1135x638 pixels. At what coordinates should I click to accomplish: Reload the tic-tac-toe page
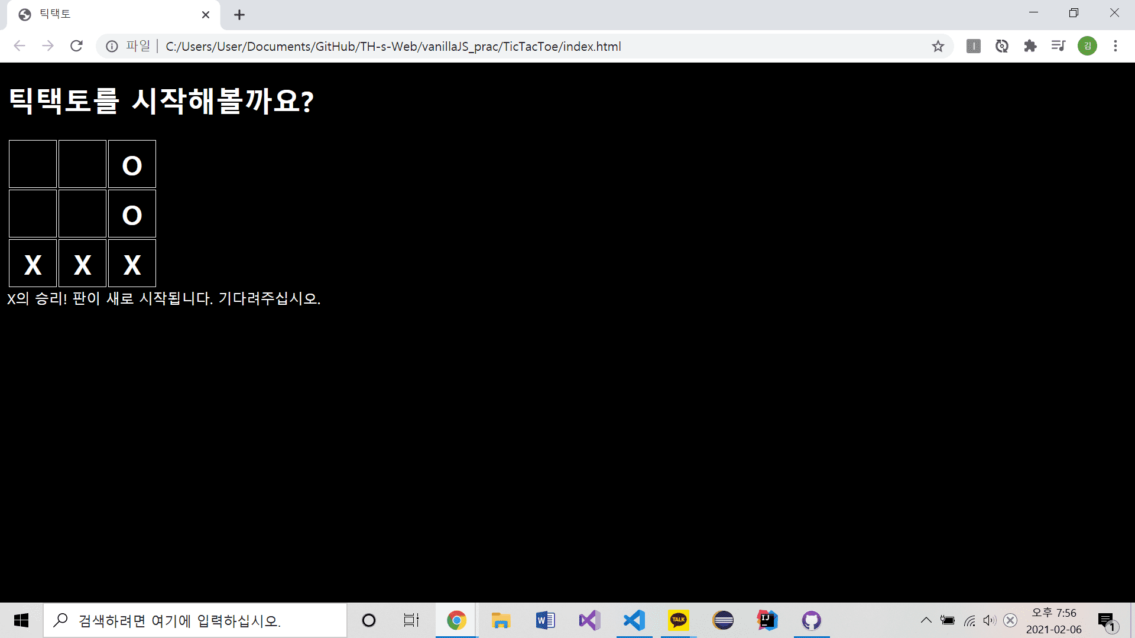(76, 46)
